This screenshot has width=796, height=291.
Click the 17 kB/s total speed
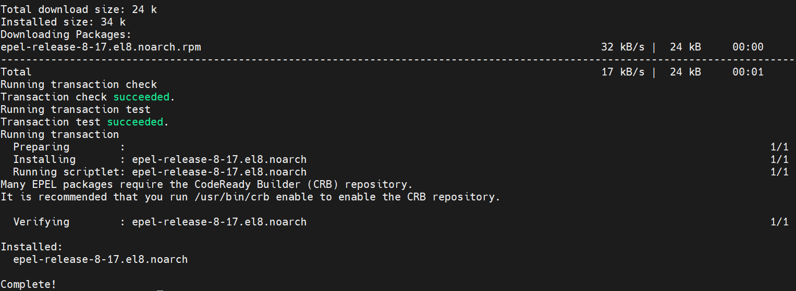(622, 72)
